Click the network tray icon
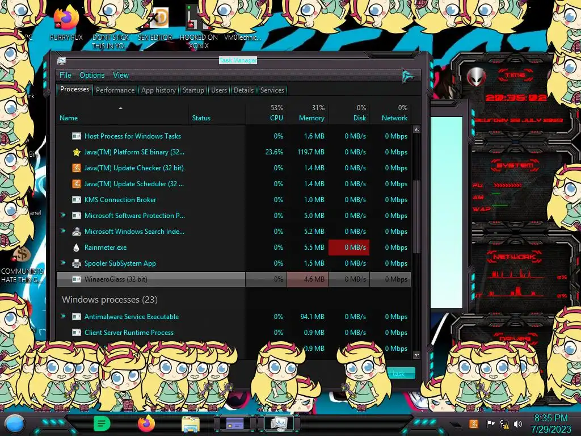Image resolution: width=581 pixels, height=436 pixels. 504,424
